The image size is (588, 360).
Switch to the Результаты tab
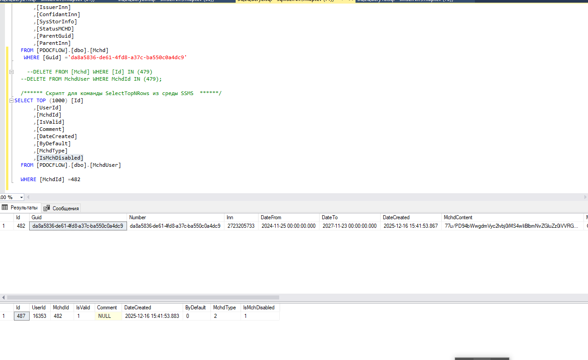[x=20, y=208]
